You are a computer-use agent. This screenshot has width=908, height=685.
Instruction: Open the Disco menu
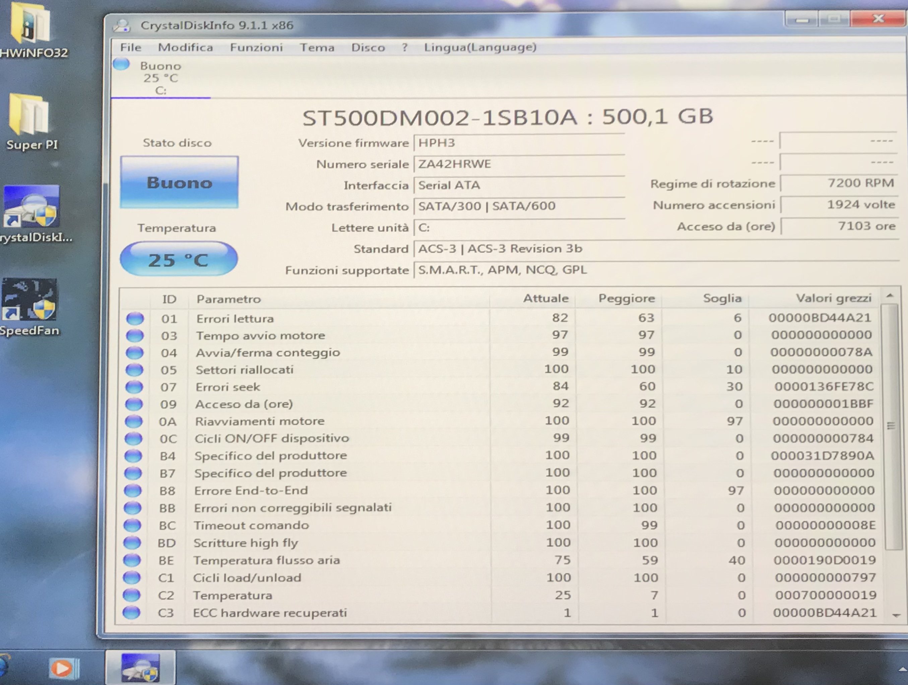(368, 48)
